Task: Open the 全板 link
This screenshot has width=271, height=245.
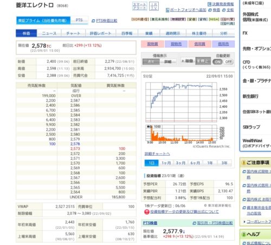Action: [x=230, y=10]
